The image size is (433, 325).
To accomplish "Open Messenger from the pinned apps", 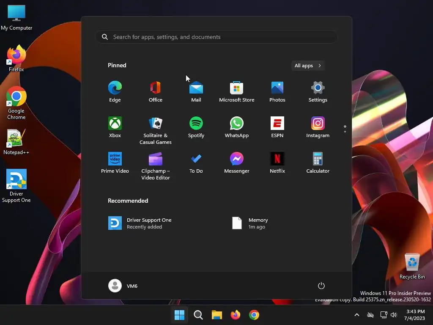I will click(237, 163).
